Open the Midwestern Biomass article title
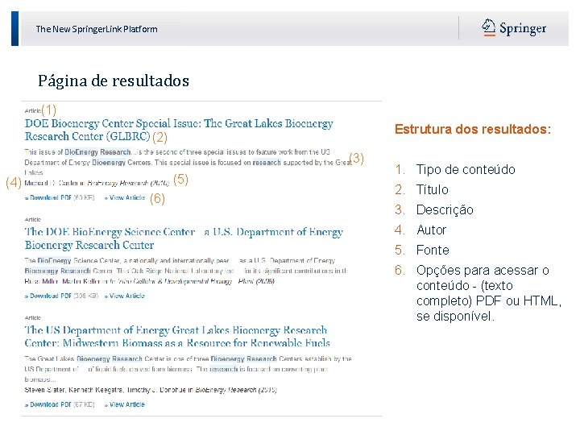Image resolution: width=580 pixels, height=435 pixels. click(177, 336)
